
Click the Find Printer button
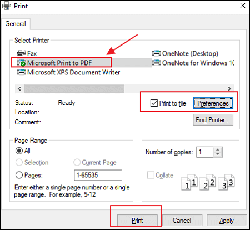click(x=213, y=120)
